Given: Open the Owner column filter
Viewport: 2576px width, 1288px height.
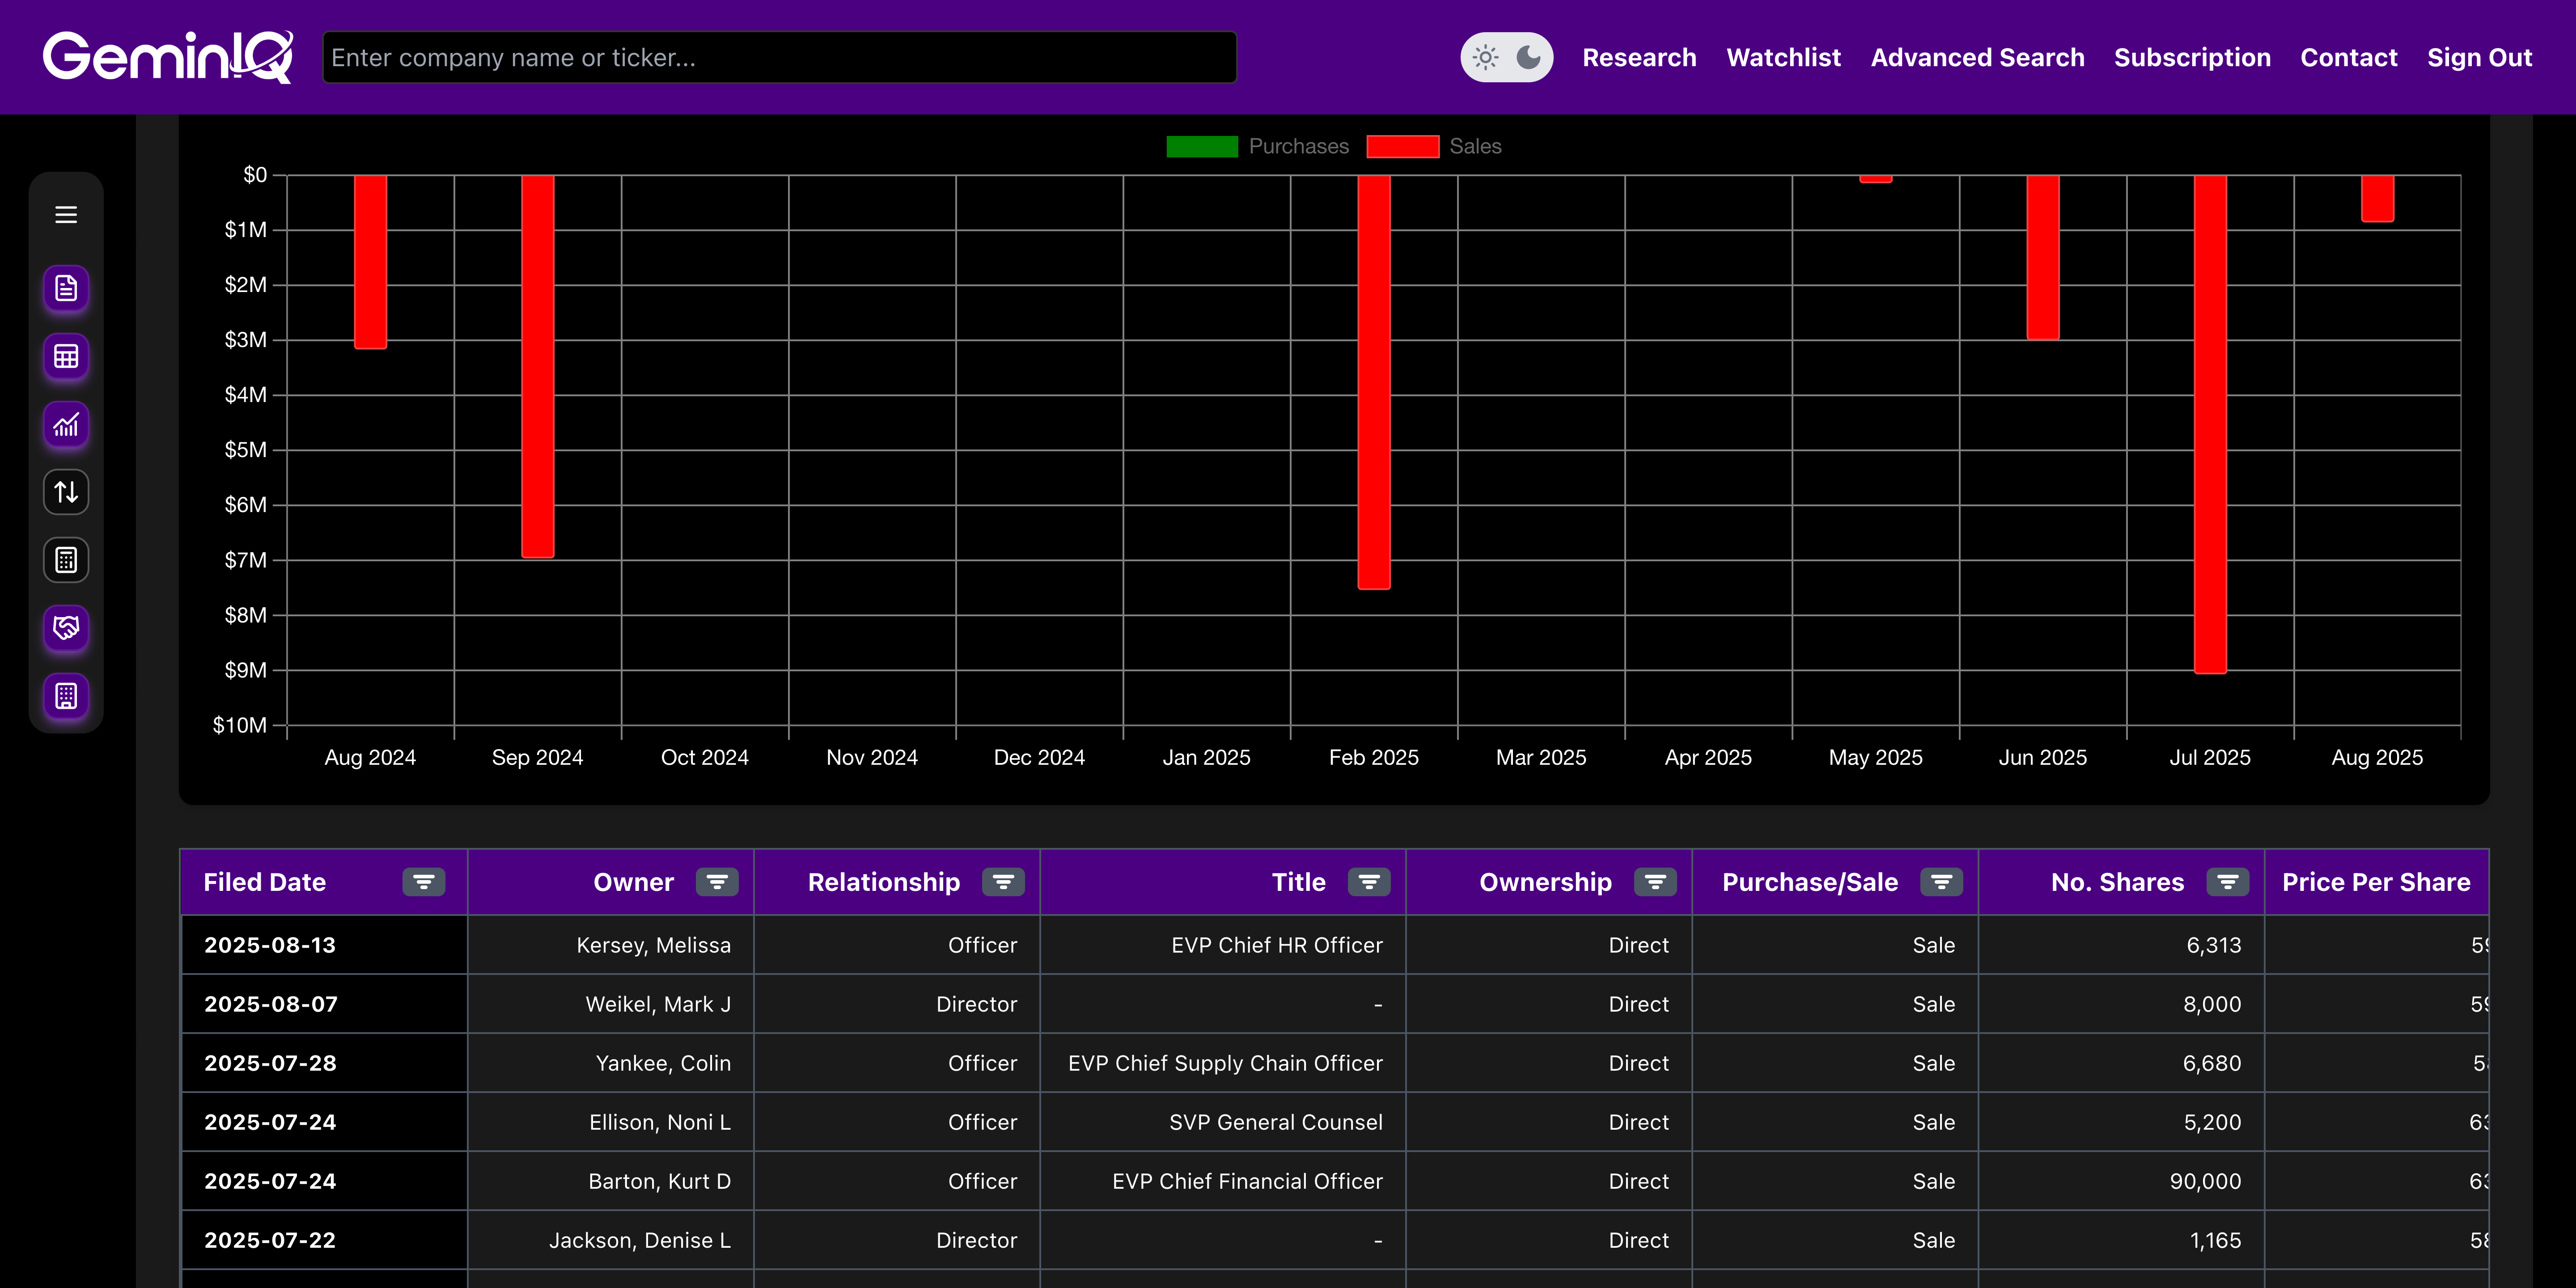Looking at the screenshot, I should pyautogui.click(x=717, y=882).
